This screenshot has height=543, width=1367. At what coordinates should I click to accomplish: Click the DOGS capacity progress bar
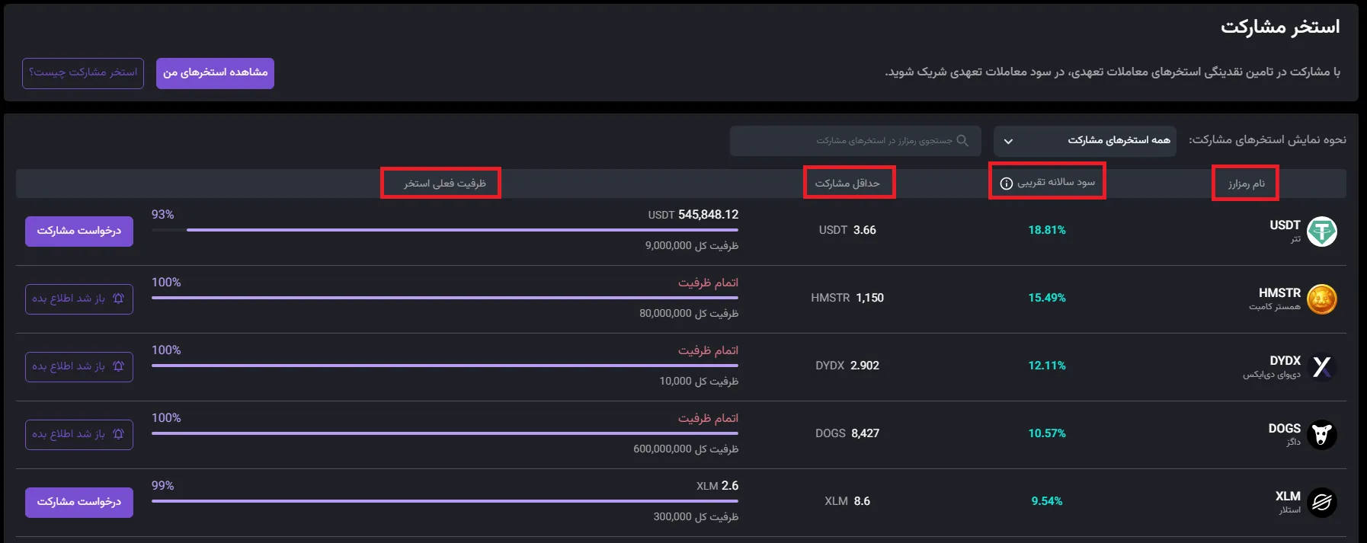click(445, 433)
